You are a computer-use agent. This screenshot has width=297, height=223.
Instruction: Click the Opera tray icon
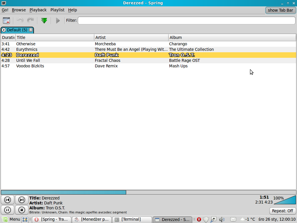coord(199,220)
